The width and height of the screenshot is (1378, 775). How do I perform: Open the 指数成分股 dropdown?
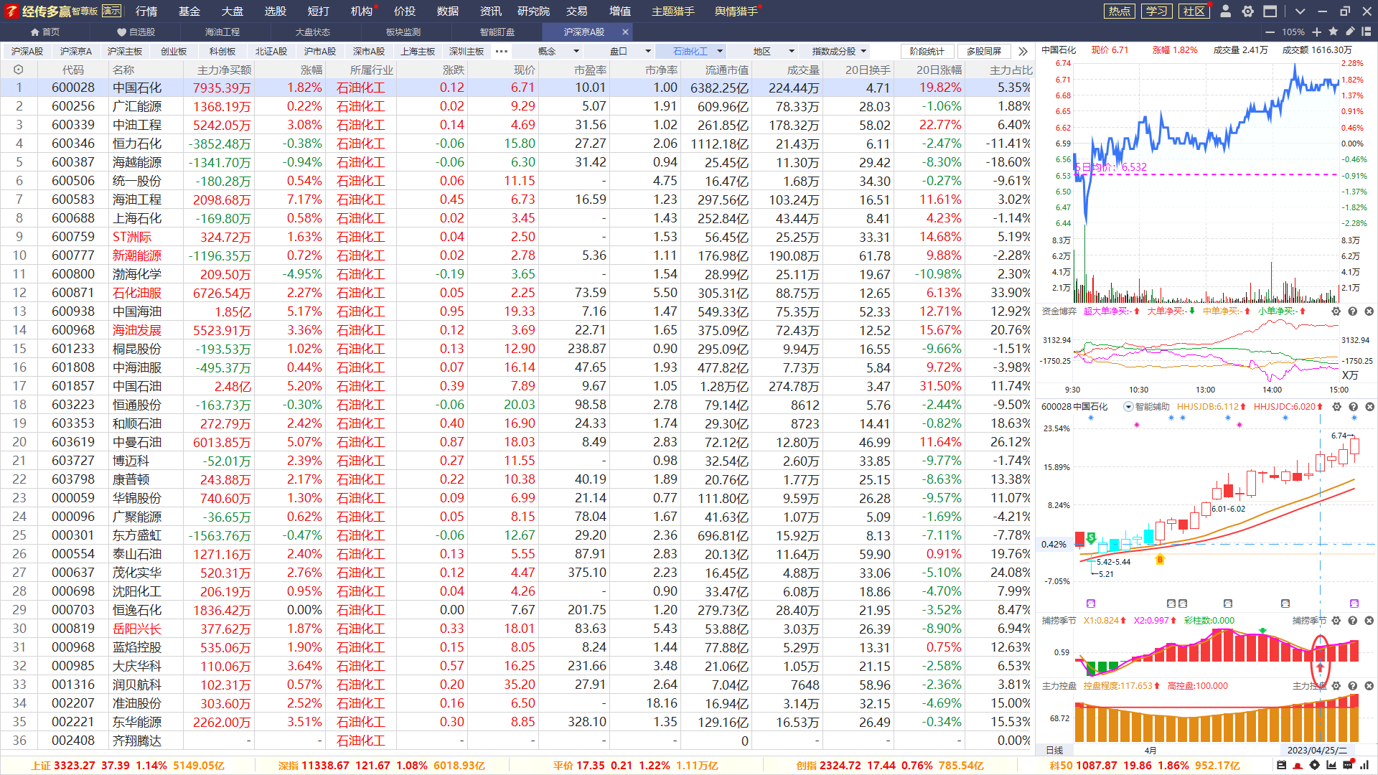tap(835, 52)
